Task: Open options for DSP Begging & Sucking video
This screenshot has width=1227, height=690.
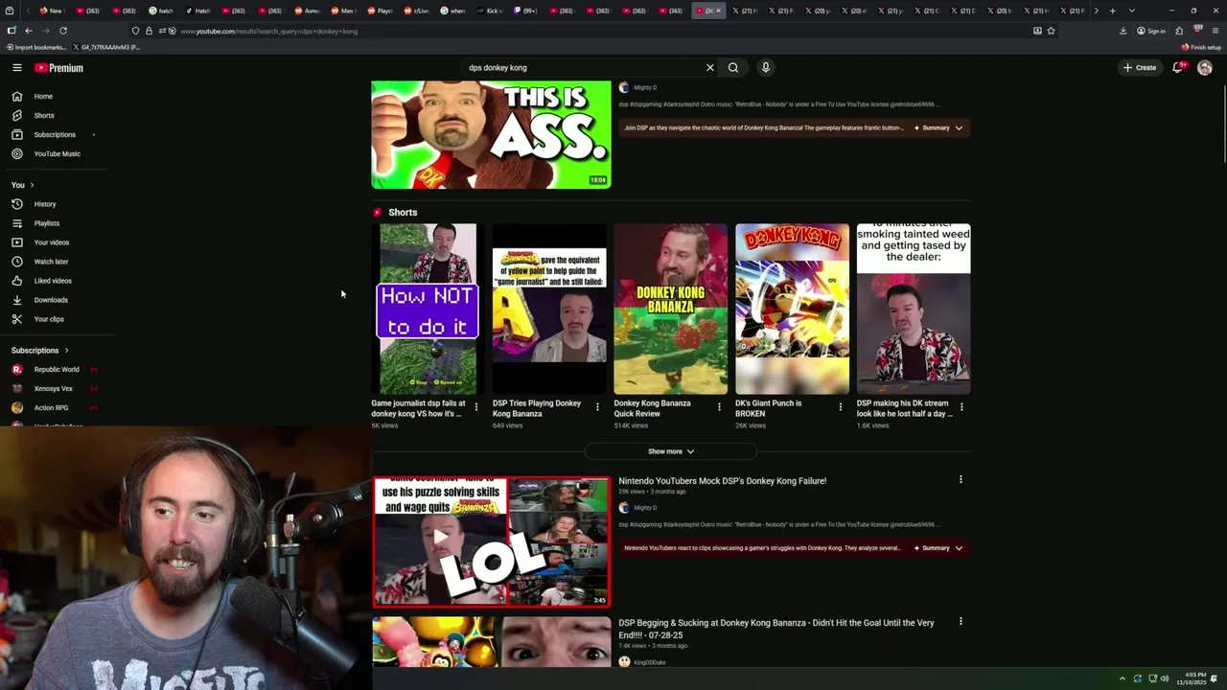Action: pos(961,621)
